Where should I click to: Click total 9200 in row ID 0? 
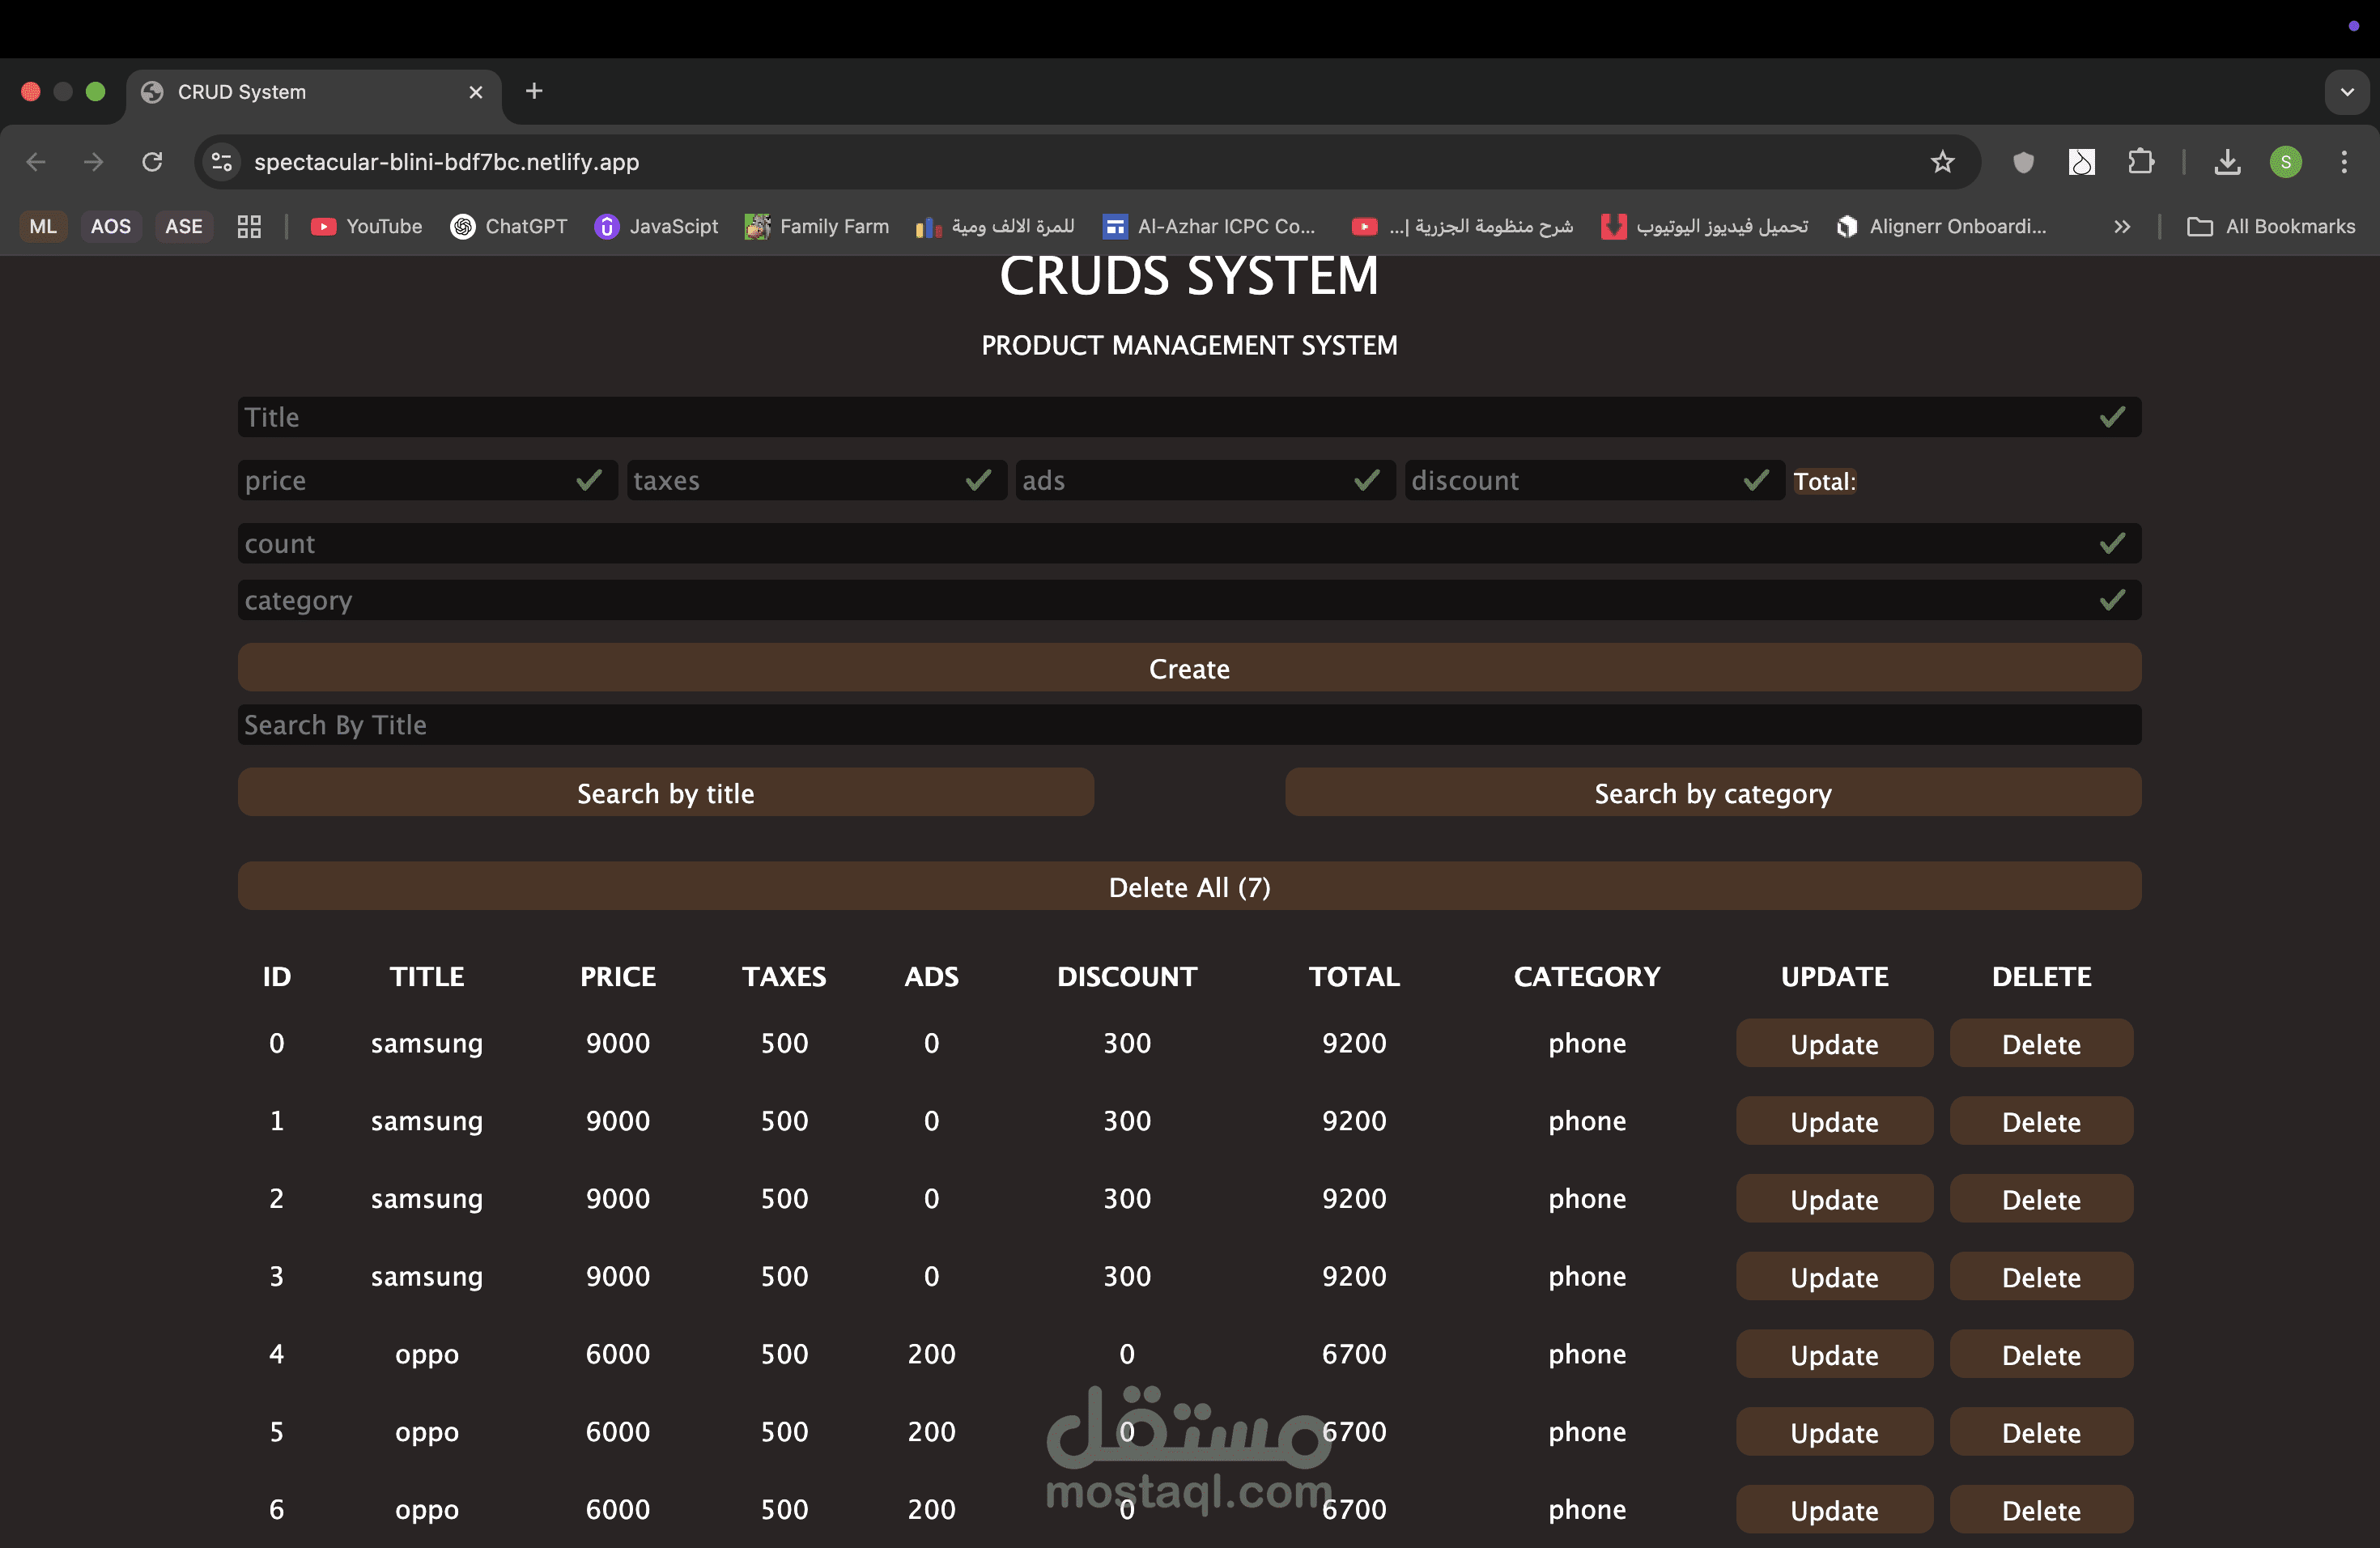pyautogui.click(x=1354, y=1043)
